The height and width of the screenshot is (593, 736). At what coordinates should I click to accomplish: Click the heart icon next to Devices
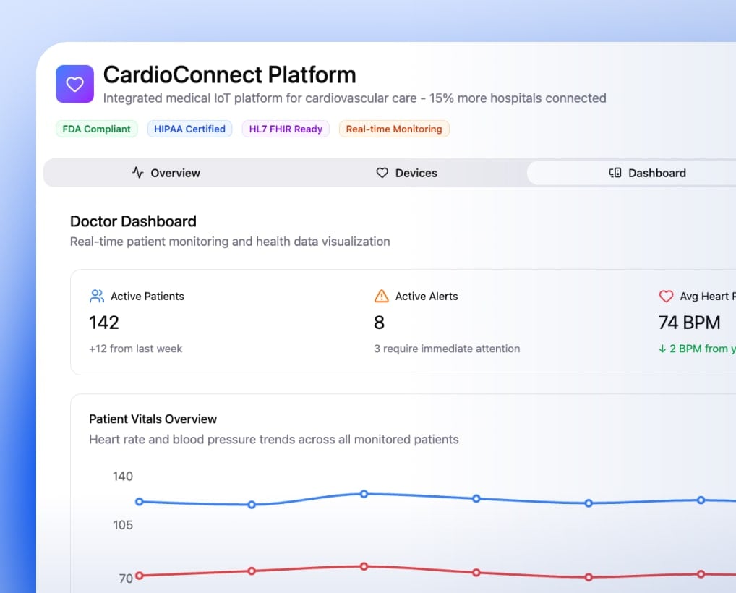coord(382,173)
